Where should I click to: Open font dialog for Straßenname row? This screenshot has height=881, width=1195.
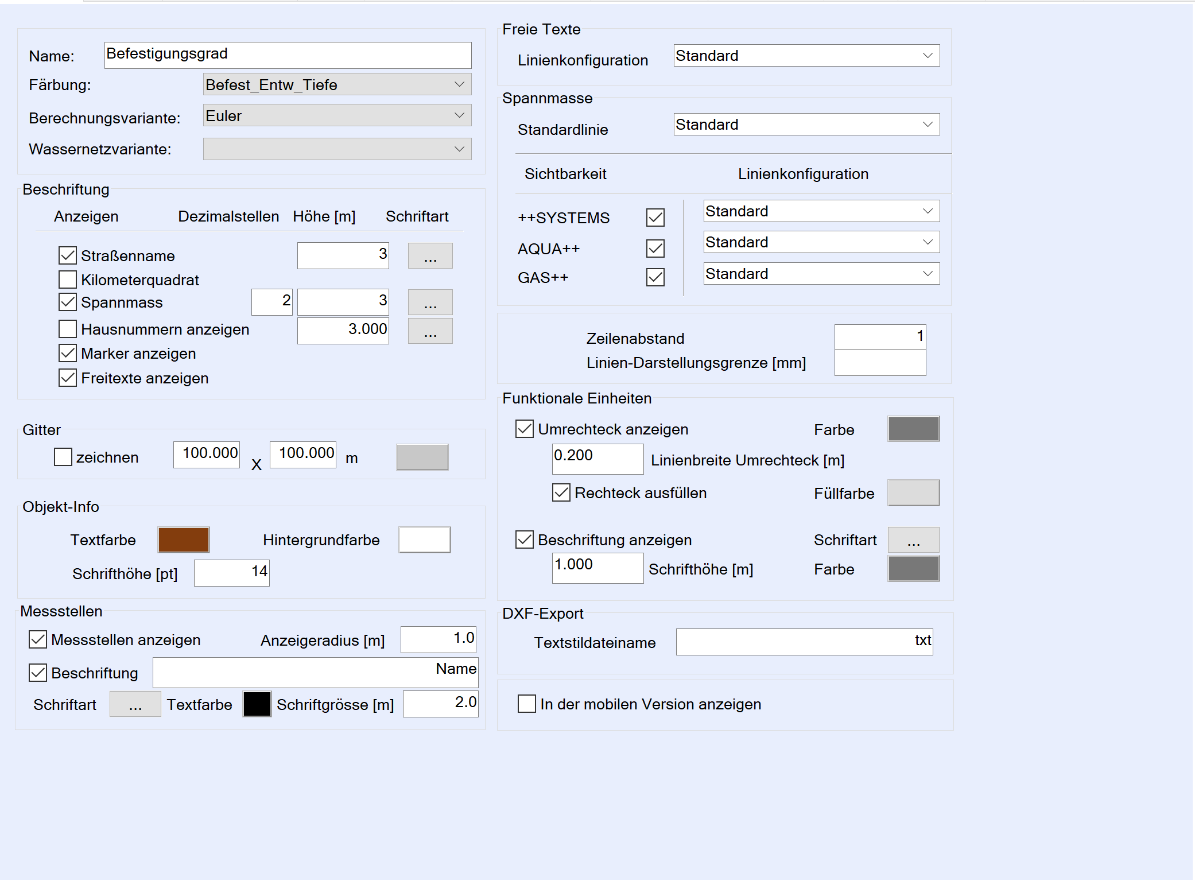click(x=430, y=256)
